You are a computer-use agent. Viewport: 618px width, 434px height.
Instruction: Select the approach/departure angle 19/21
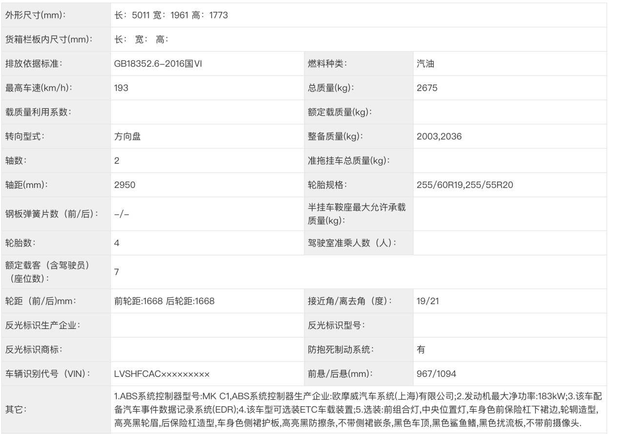coord(428,301)
